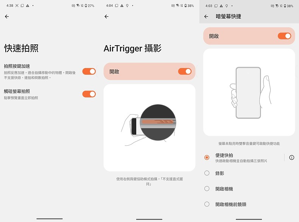The image size is (299, 222).
Task: Toggle the 拍照按鍵加速 switch
Action: point(89,71)
